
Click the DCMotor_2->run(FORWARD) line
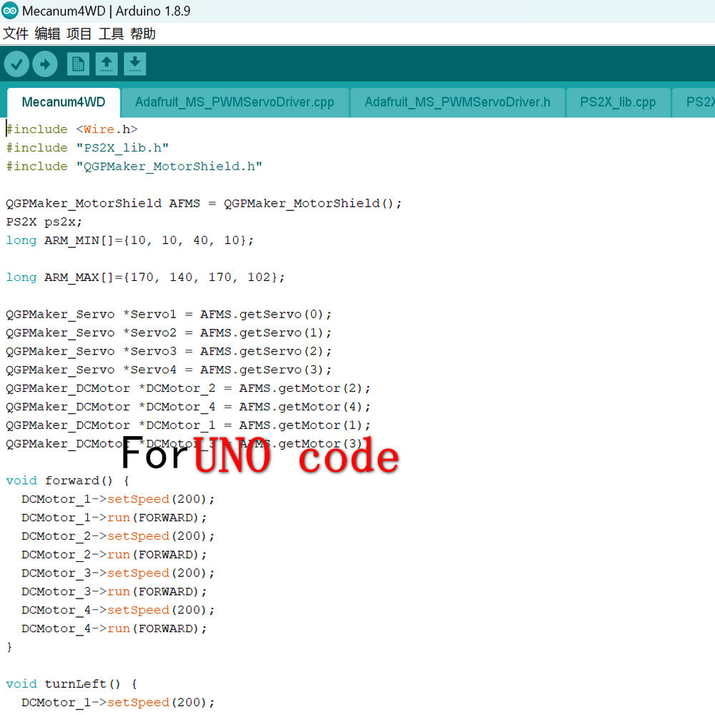click(x=114, y=555)
